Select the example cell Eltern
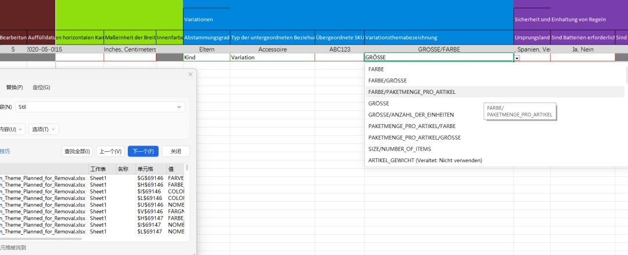The height and width of the screenshot is (255, 628). pyautogui.click(x=206, y=49)
